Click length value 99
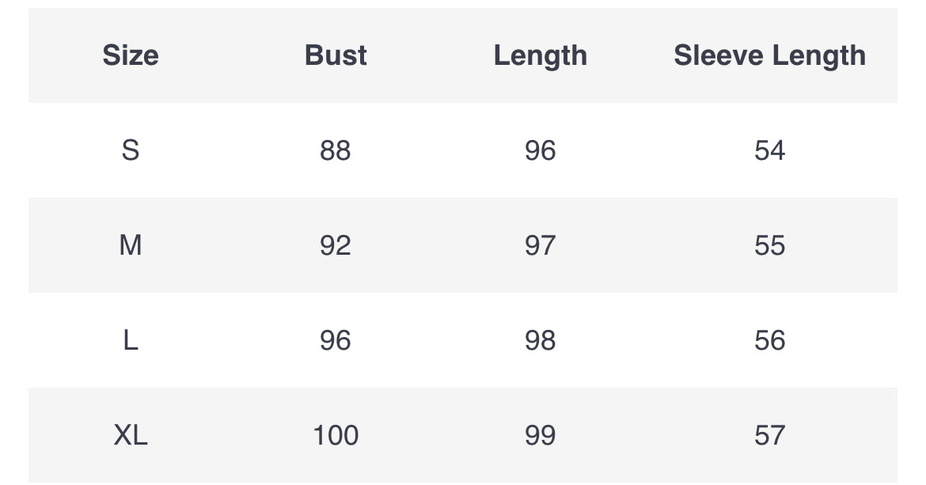 (541, 435)
